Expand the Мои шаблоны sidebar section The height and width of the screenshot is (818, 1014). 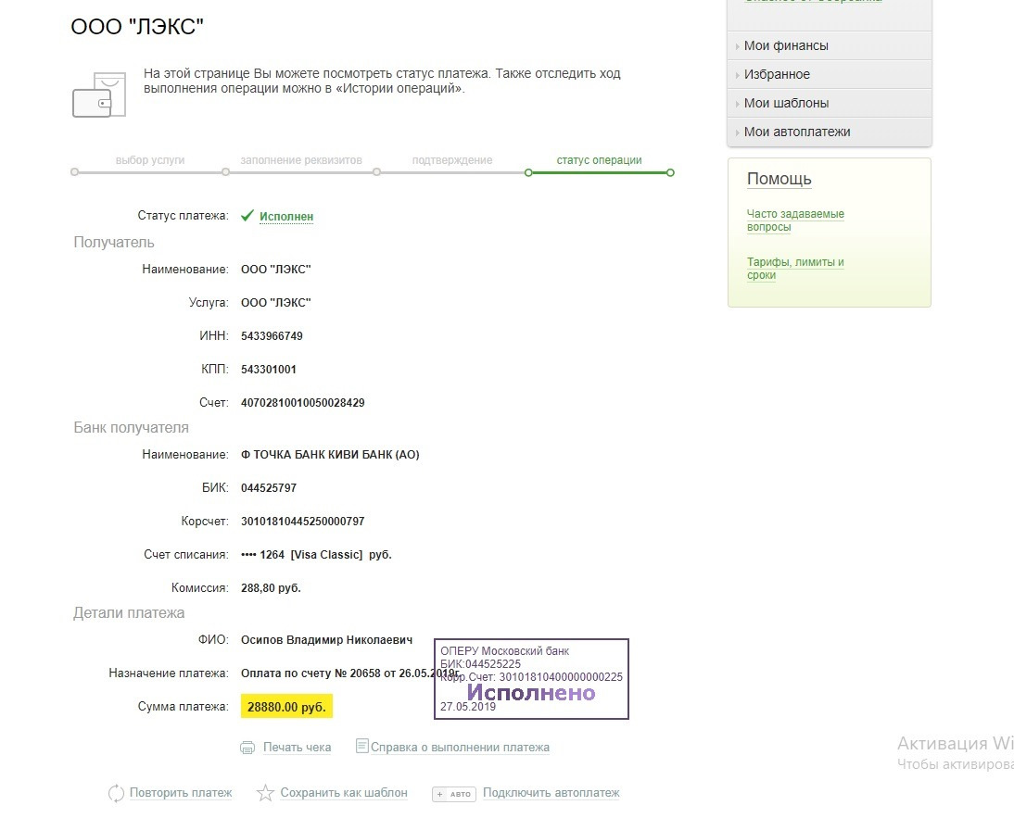tap(786, 103)
